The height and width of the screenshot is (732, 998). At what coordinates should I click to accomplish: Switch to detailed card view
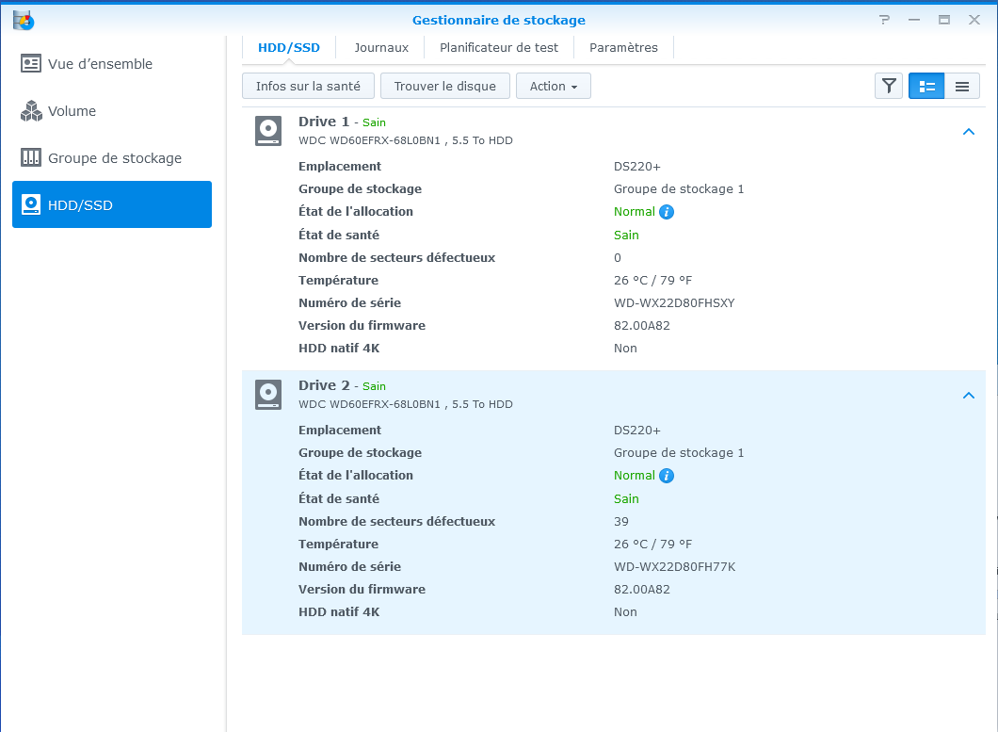[x=926, y=87]
